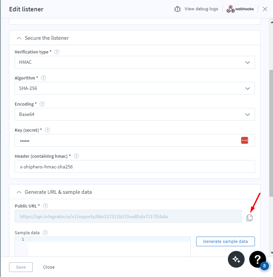Open the Encoding Base64 dropdown
Image resolution: width=273 pixels, height=277 pixels.
(x=135, y=114)
